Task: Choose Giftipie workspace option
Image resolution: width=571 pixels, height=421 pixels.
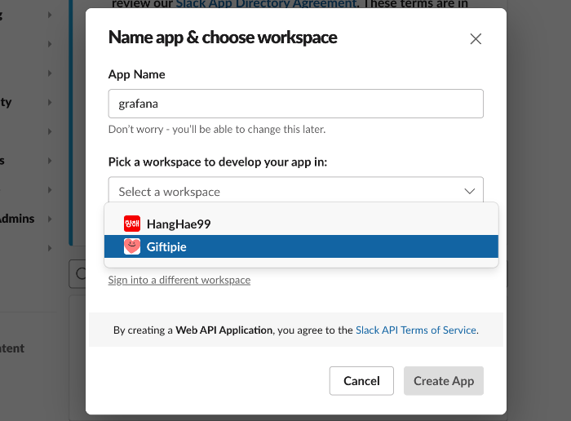Action: 301,246
